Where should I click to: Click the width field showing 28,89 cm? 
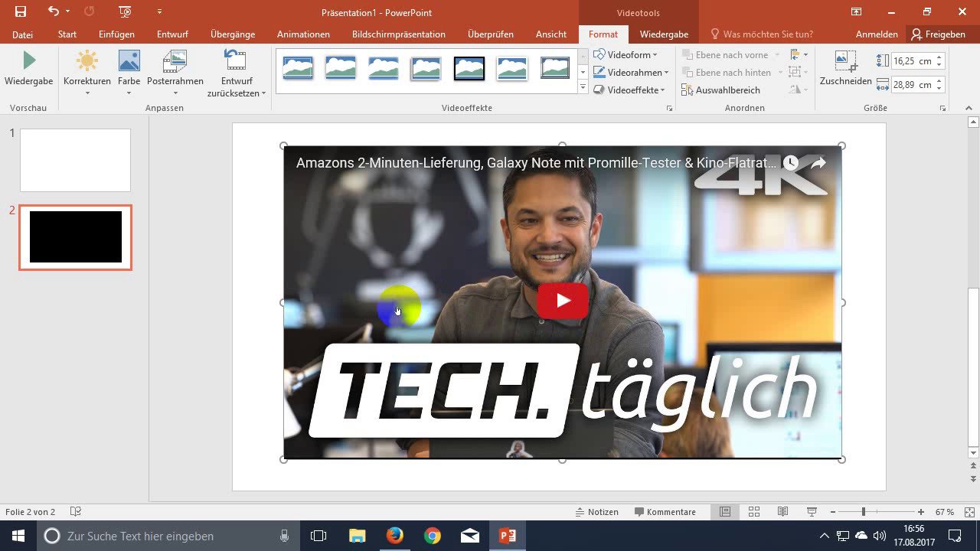(912, 85)
